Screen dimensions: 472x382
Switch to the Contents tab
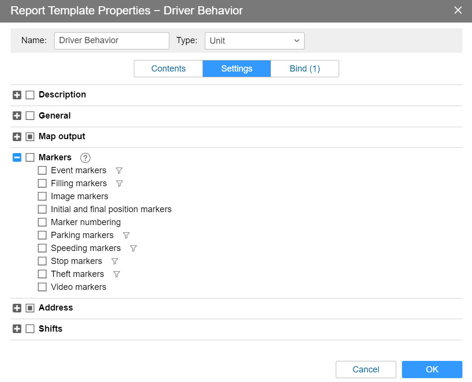pyautogui.click(x=168, y=69)
